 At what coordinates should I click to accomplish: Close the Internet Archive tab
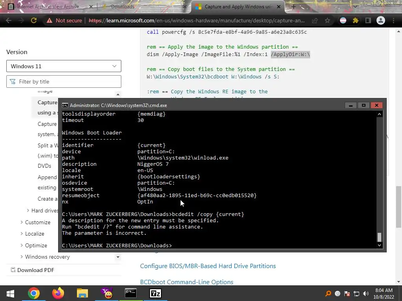pyautogui.click(x=91, y=7)
